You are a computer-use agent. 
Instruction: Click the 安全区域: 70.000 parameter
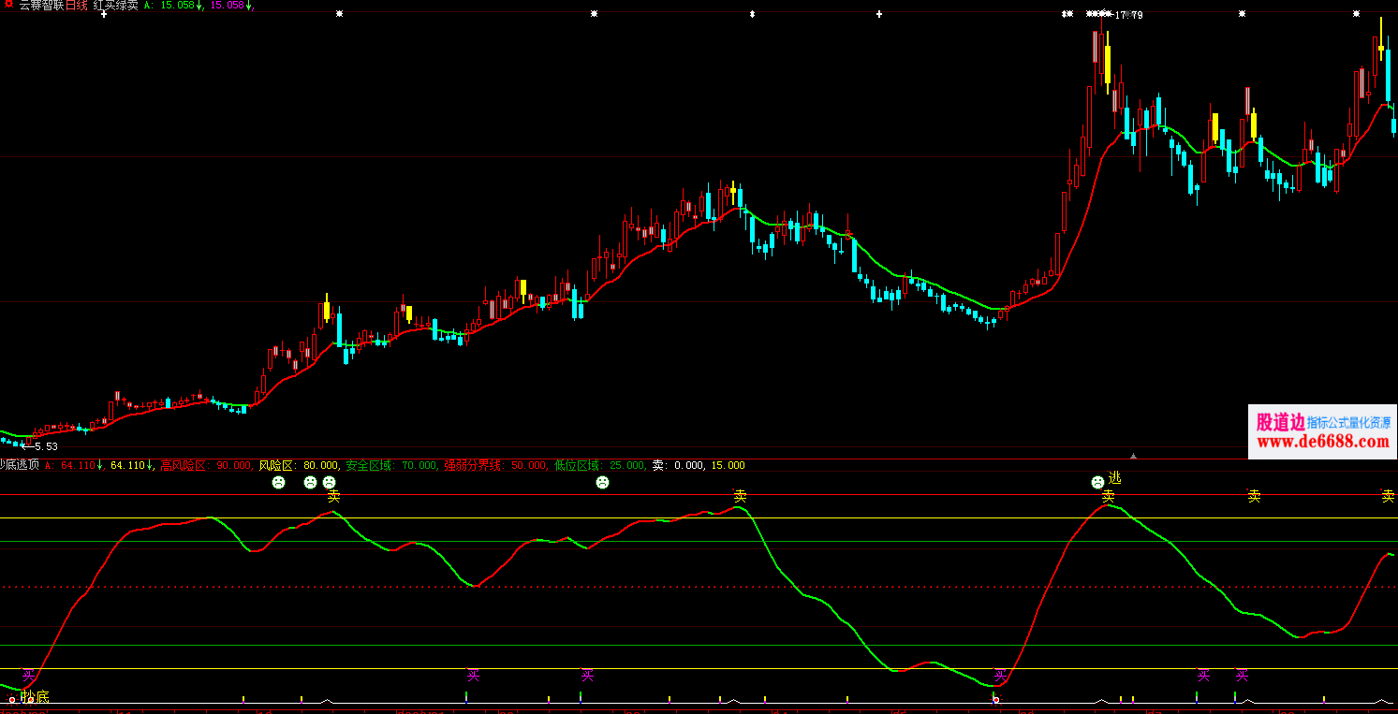pos(391,465)
